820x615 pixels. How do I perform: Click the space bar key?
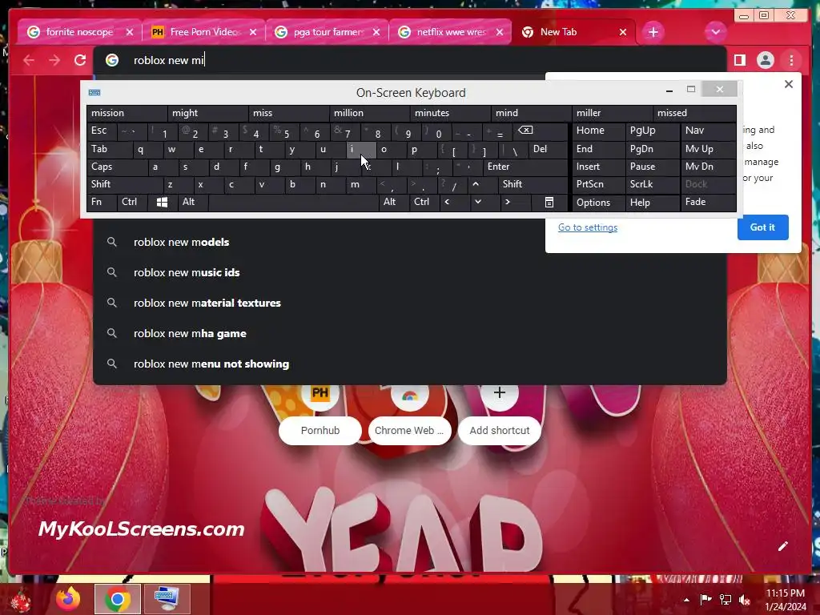coord(293,202)
